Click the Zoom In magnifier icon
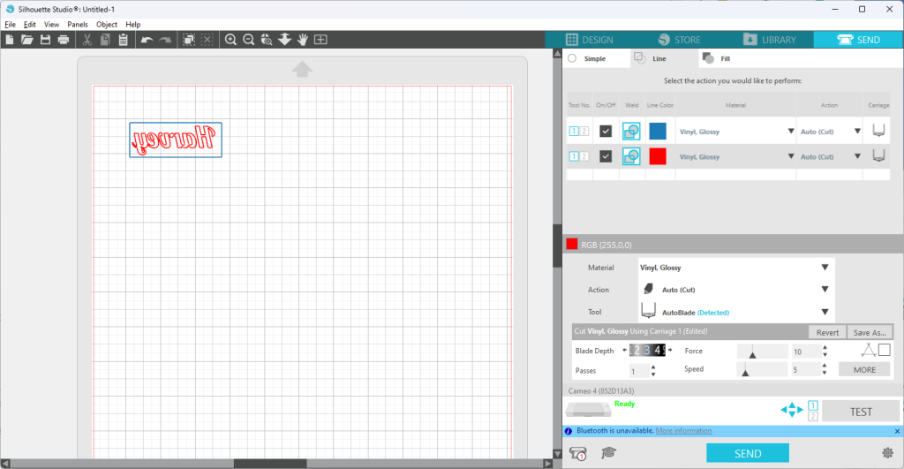 [x=230, y=40]
